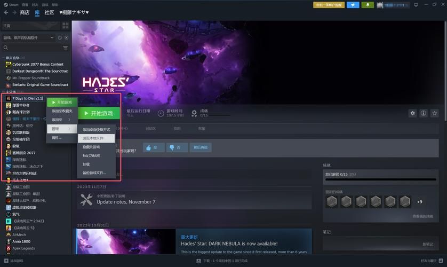
Task: Click the ready-to-play filter icon
Action: coord(67,38)
